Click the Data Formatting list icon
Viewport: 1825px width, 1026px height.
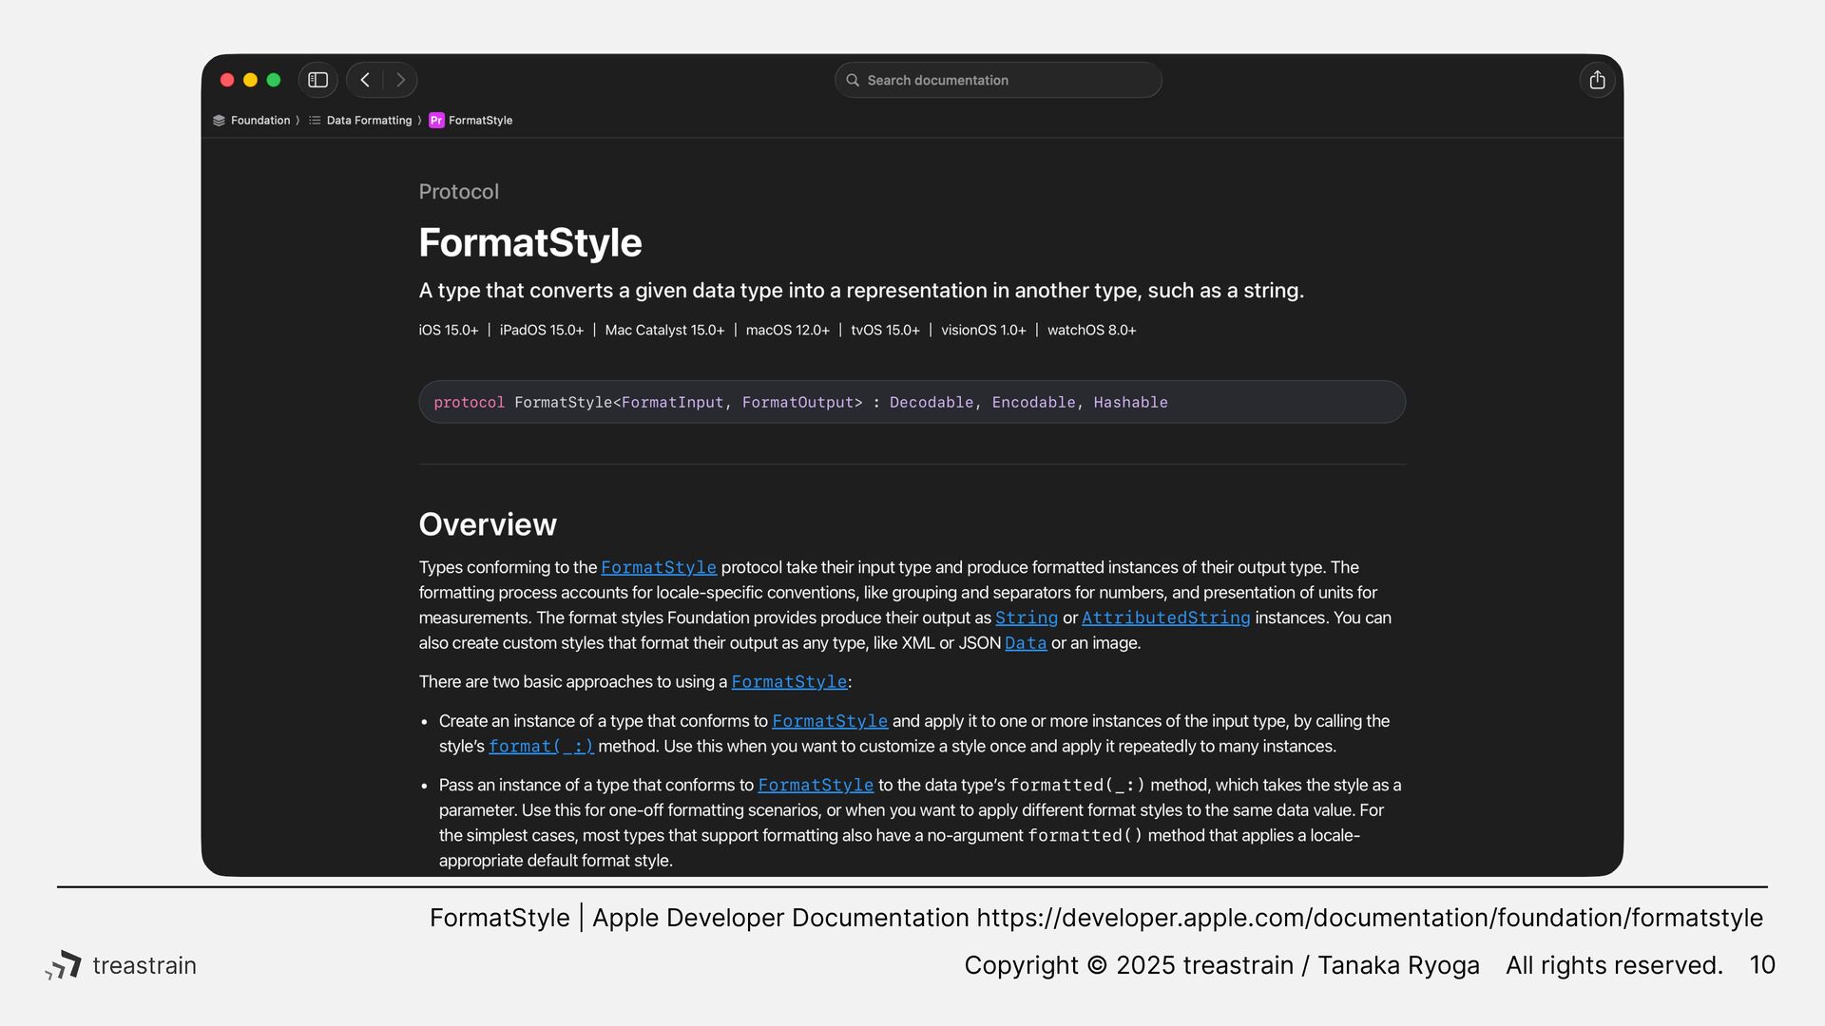[315, 121]
